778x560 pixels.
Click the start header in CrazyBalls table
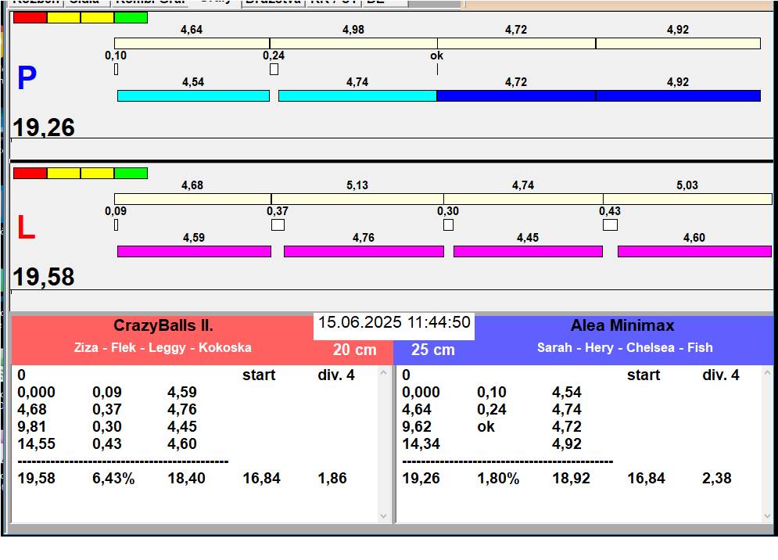259,375
